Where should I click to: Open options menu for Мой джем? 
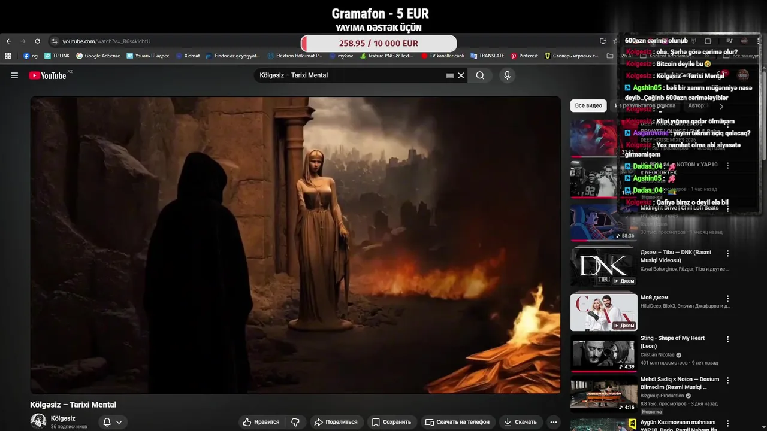pyautogui.click(x=728, y=298)
